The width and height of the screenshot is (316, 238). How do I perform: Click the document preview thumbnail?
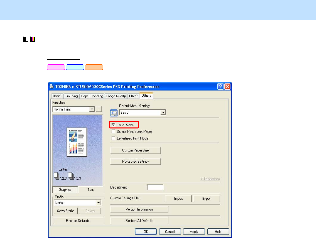(x=77, y=142)
